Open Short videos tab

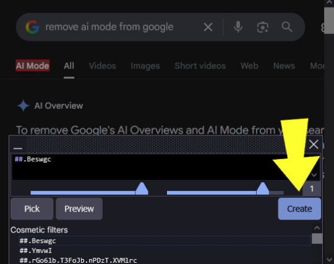(200, 66)
